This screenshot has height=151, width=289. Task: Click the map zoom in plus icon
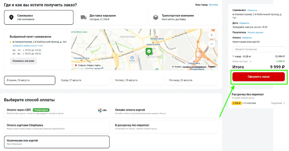pos(212,35)
